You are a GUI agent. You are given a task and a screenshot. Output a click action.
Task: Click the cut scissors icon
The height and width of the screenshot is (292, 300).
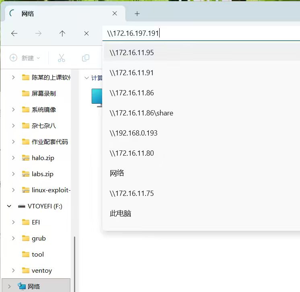(61, 58)
